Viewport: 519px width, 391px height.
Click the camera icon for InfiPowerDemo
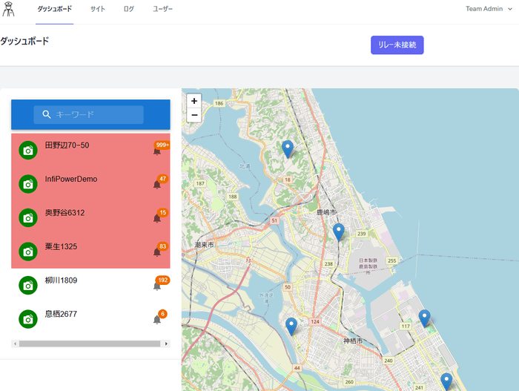(x=27, y=184)
